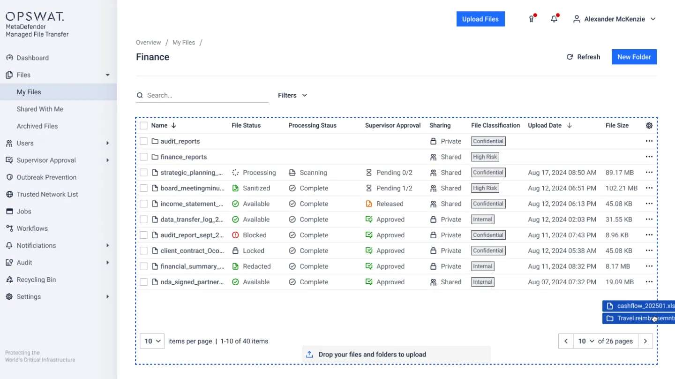Tick the checkbox for audit_report_sept row
675x379 pixels.
coord(144,235)
